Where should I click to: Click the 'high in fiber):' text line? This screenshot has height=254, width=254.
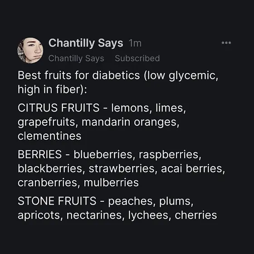click(52, 90)
